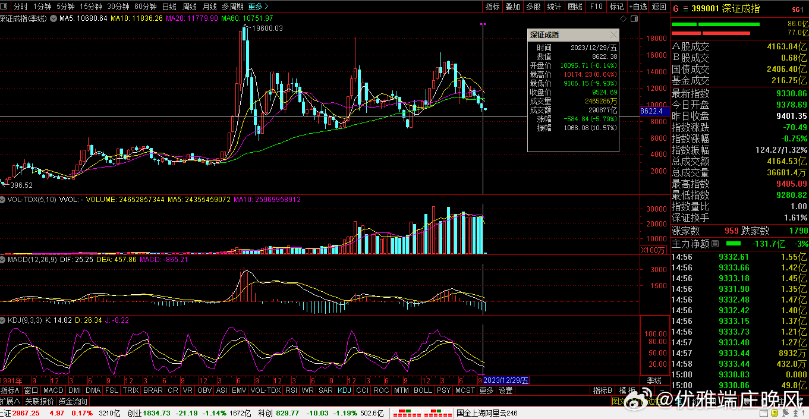
Task: Switch indicator to PSY
Action: 444,390
